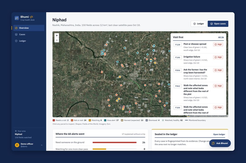The image size is (246, 163).
Task: Open field F094 ask the farmer card
Action: (198, 74)
